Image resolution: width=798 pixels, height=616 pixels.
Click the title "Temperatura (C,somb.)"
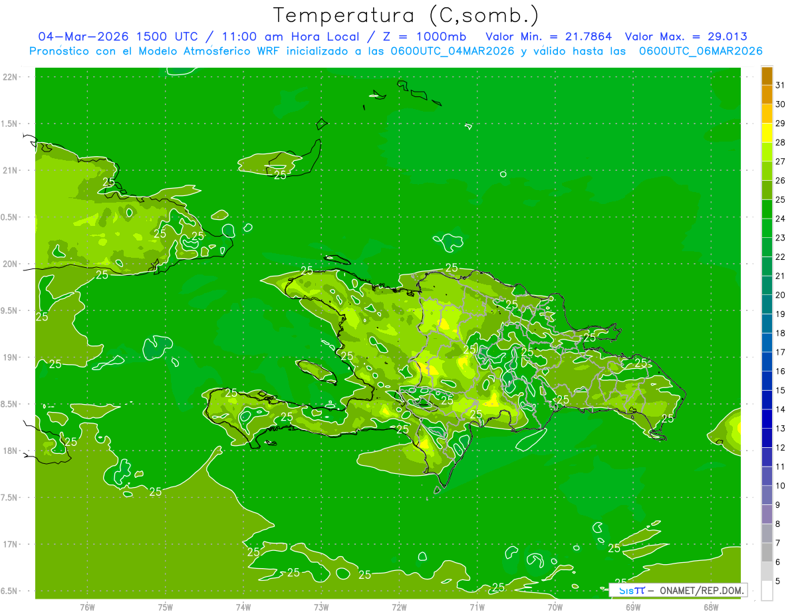point(406,15)
